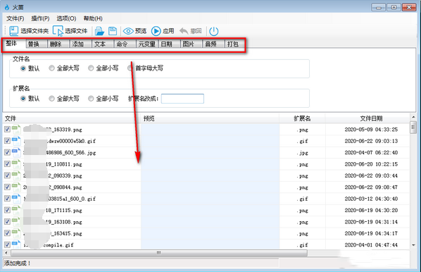Viewport: 421px width, 272px height.
Task: Click the power icon in the toolbar
Action: tap(214, 31)
